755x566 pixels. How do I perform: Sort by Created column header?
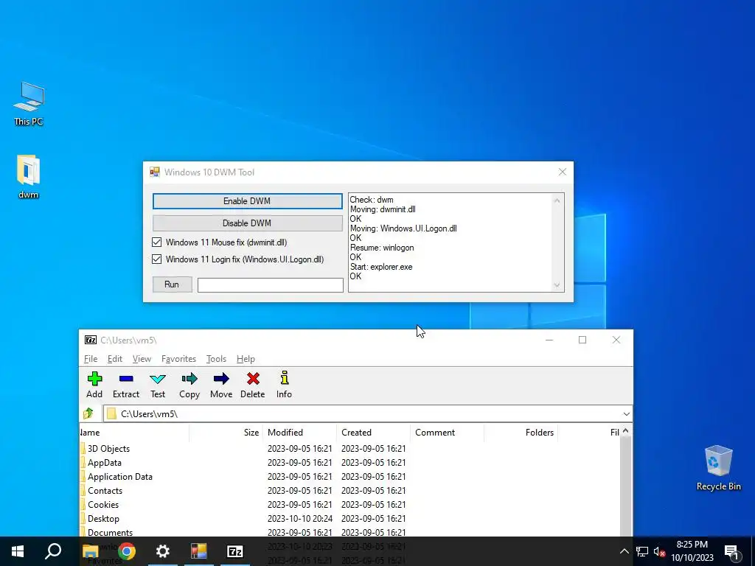373,432
